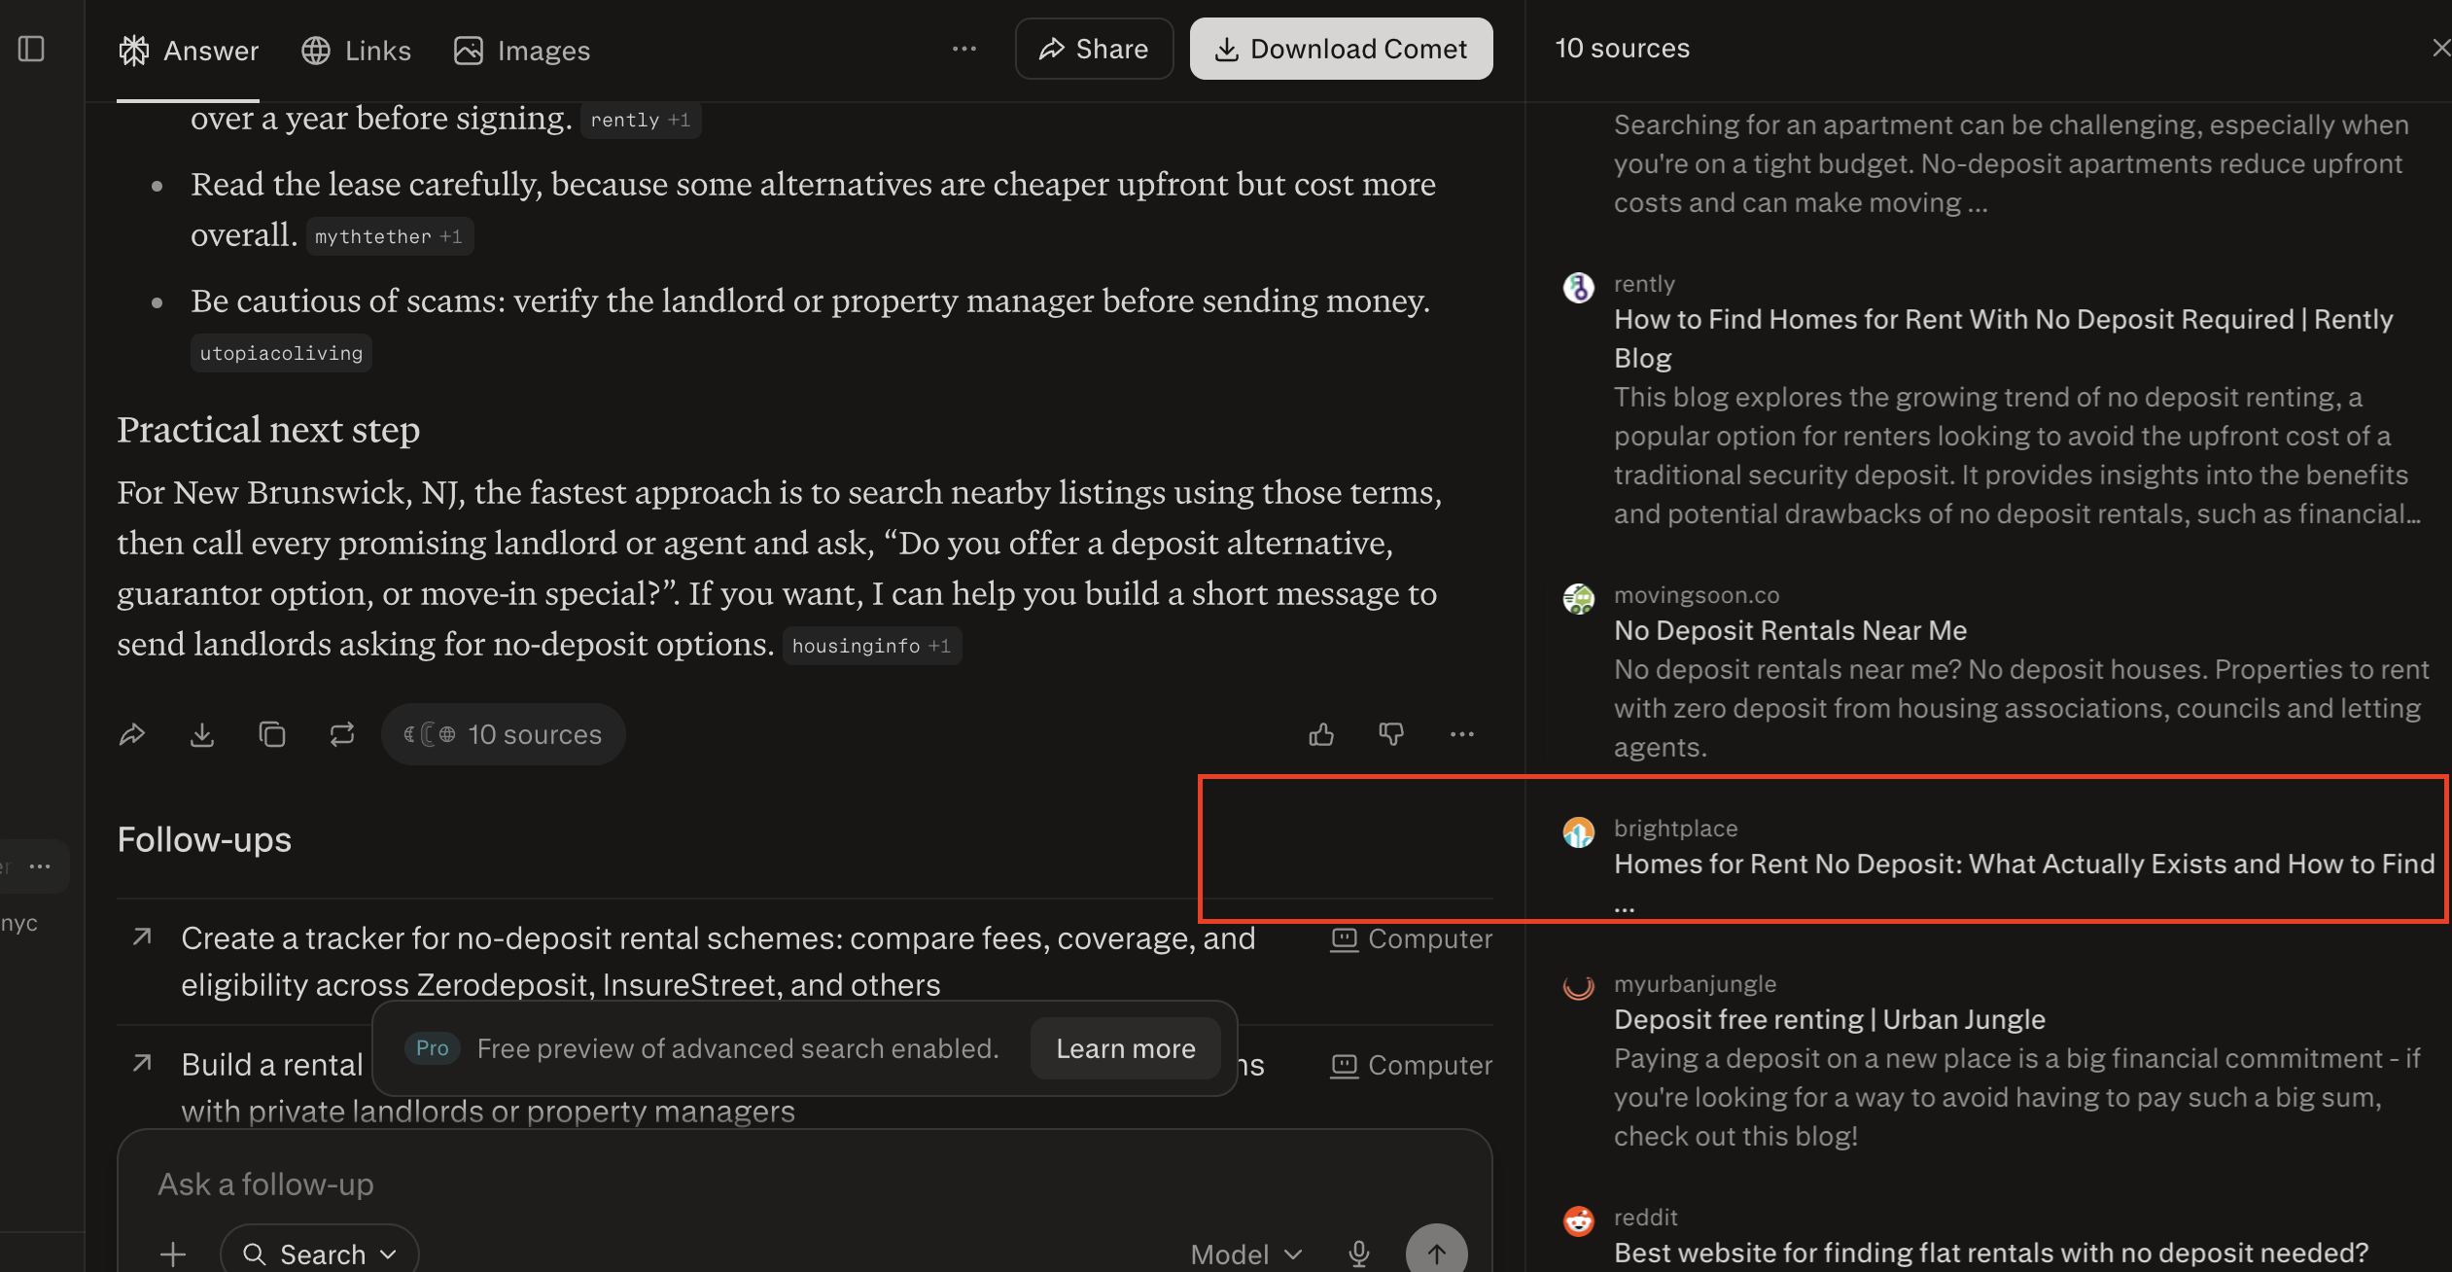Click the 'Searching for an apartment' source snippet
Image resolution: width=2452 pixels, height=1272 pixels.
coord(2011,163)
